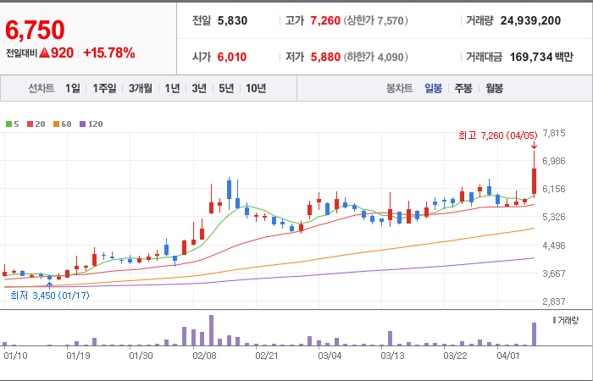
Task: Switch to 주봉 weekly candle chart
Action: pos(463,88)
